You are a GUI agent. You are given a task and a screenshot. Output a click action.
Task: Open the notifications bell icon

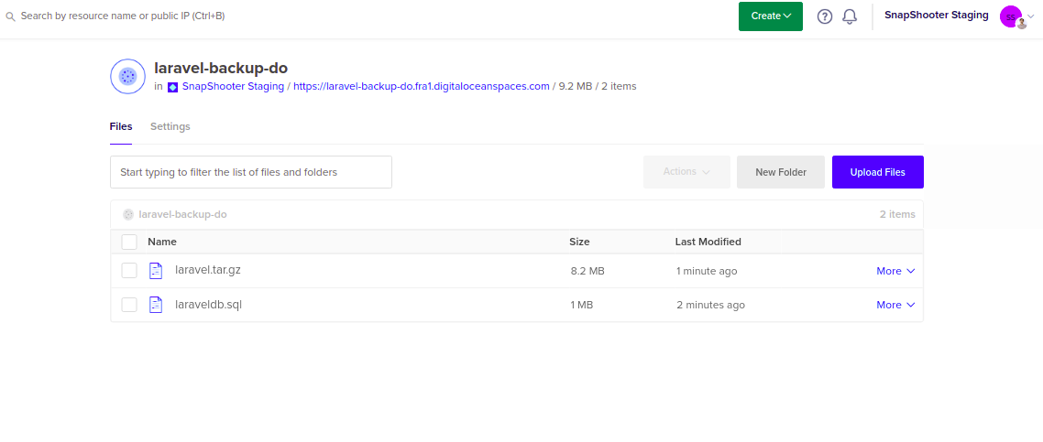(x=850, y=16)
